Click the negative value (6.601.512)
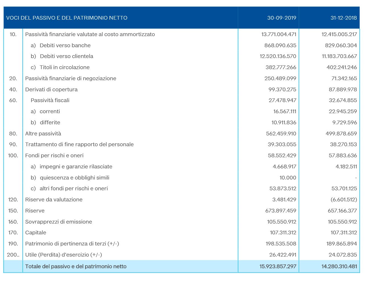 coord(343,200)
